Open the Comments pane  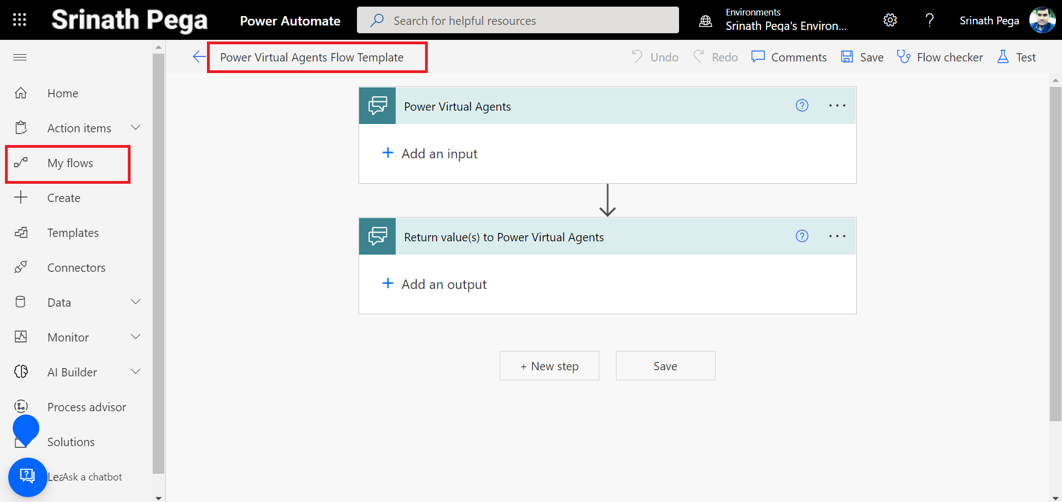(x=789, y=58)
